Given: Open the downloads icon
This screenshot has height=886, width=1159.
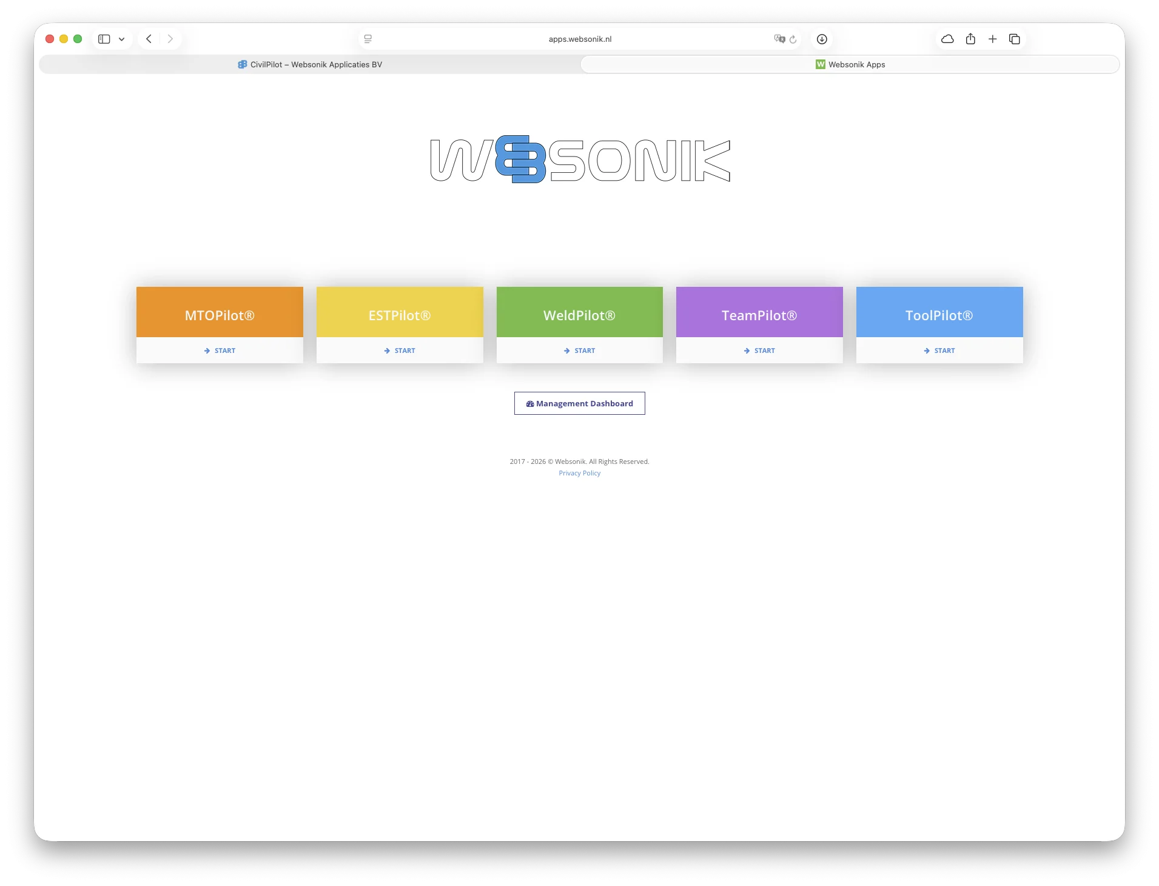Looking at the screenshot, I should click(822, 39).
